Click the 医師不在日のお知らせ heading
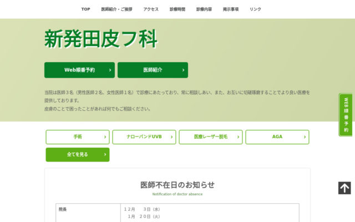The width and height of the screenshot is (355, 222). click(177, 185)
